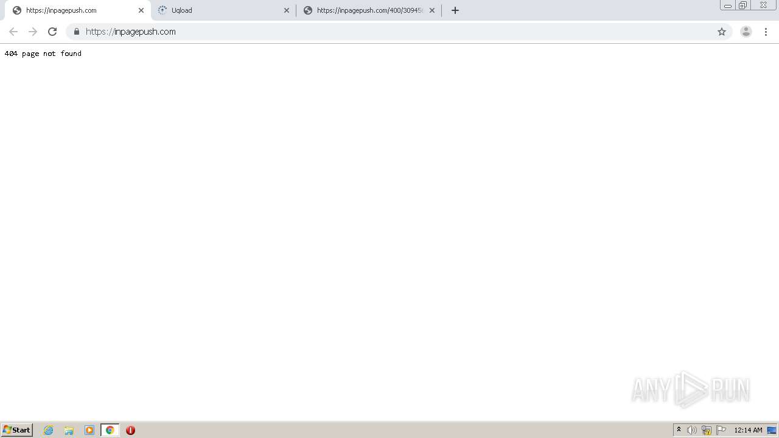Screen dimensions: 779x438
Task: Switch to the inpagepush.com/400 tab
Action: 369,10
